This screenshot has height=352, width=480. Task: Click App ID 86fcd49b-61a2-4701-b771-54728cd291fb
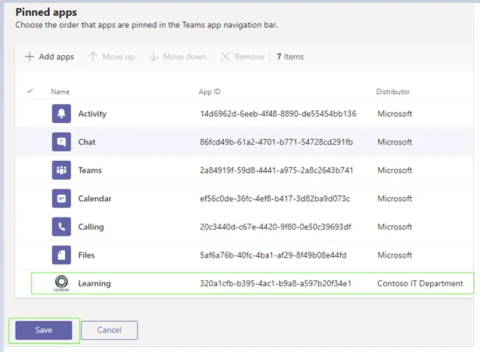tap(277, 142)
